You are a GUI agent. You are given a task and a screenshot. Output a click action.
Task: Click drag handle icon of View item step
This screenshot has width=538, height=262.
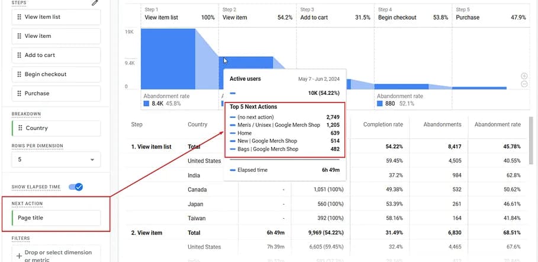point(19,36)
